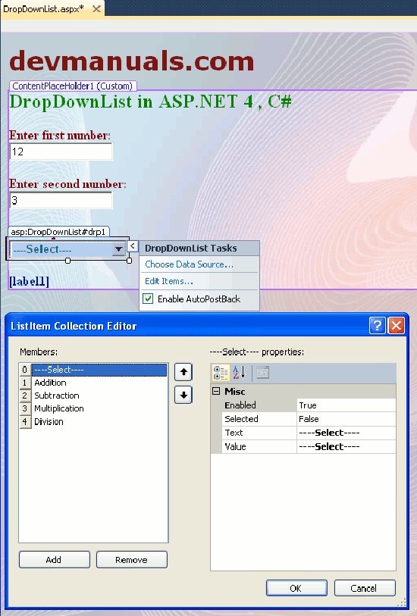The width and height of the screenshot is (417, 616).
Task: Open the ----Select---- dropdown arrow in designer
Action: (118, 249)
